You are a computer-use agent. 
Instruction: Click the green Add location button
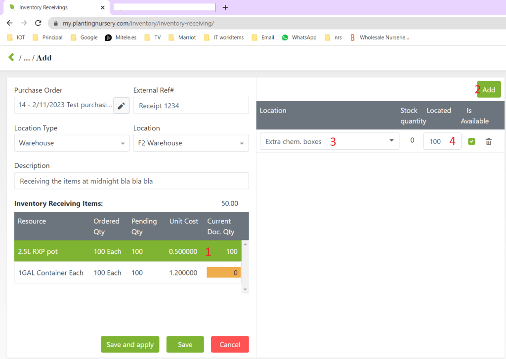pyautogui.click(x=489, y=89)
